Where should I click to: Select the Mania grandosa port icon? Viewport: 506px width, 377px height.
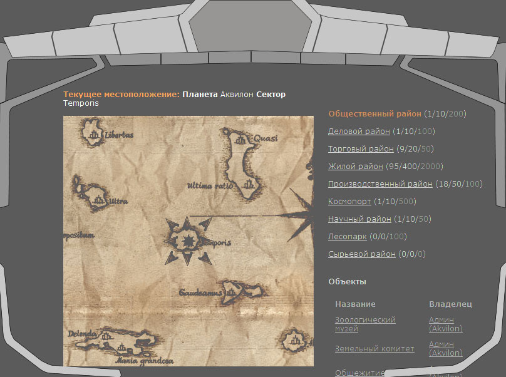pos(122,348)
